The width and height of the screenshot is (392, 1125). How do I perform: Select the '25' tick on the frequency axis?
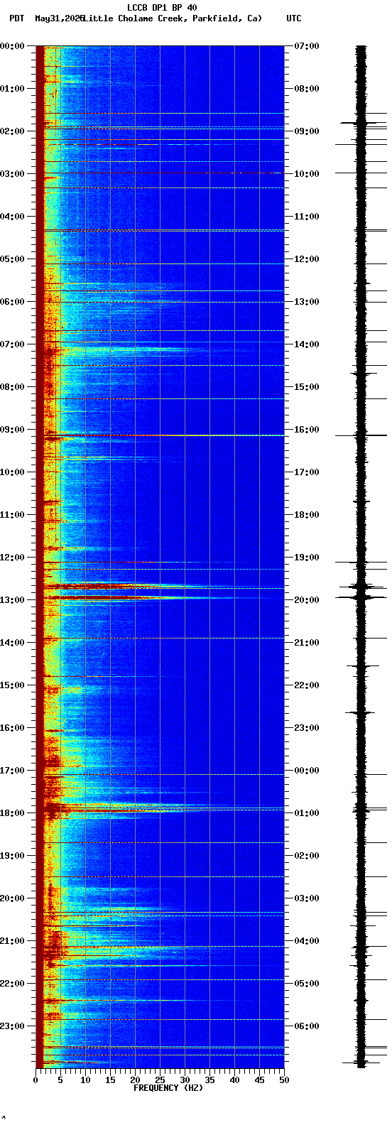(160, 1080)
